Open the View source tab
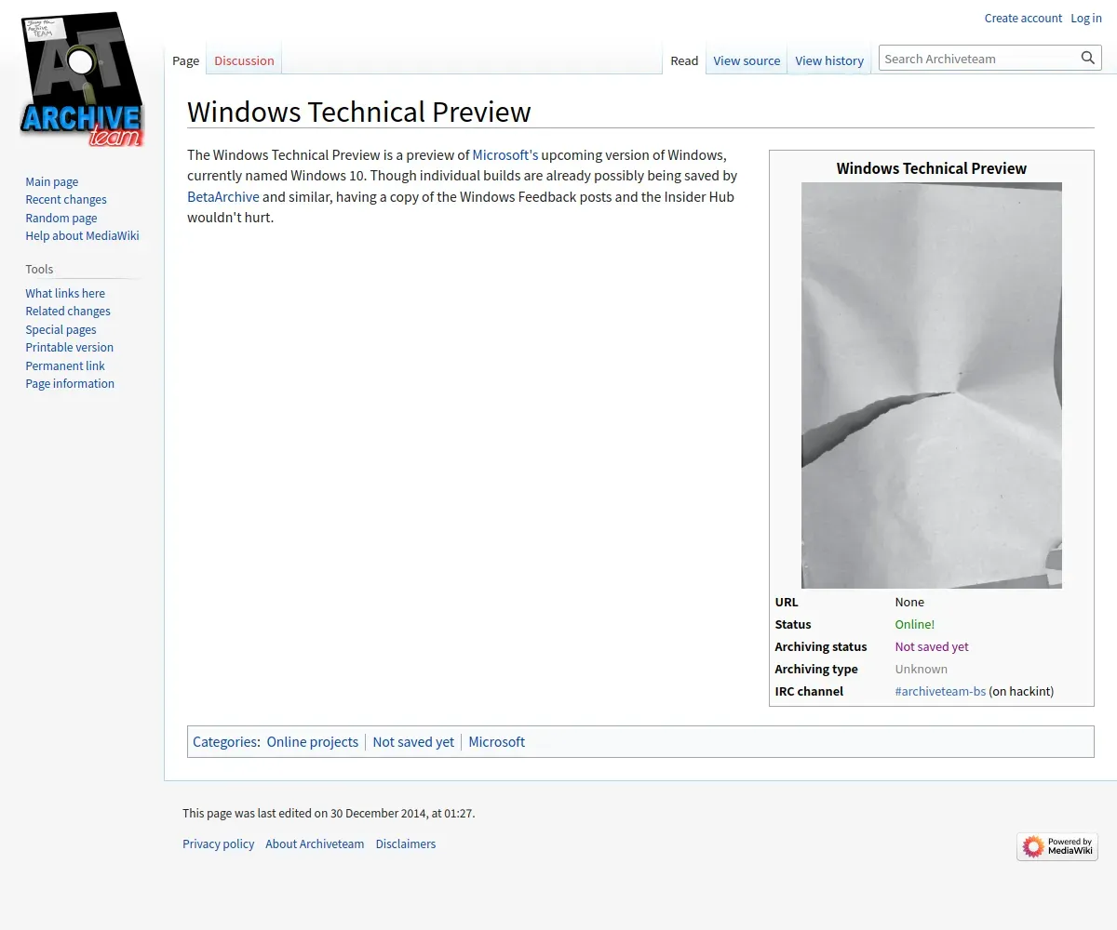Viewport: 1117px width, 930px height. coord(747,60)
